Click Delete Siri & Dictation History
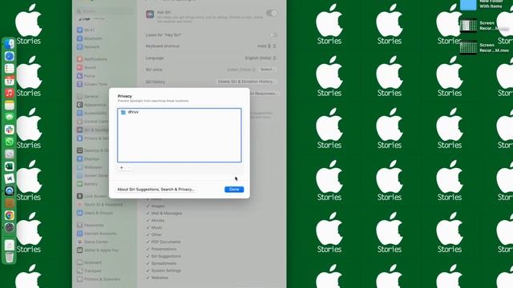Image resolution: width=513 pixels, height=288 pixels. click(x=246, y=82)
